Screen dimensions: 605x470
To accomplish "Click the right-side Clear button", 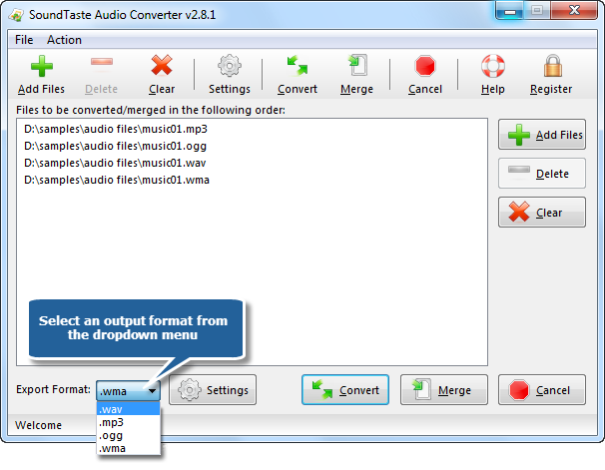I will (542, 213).
